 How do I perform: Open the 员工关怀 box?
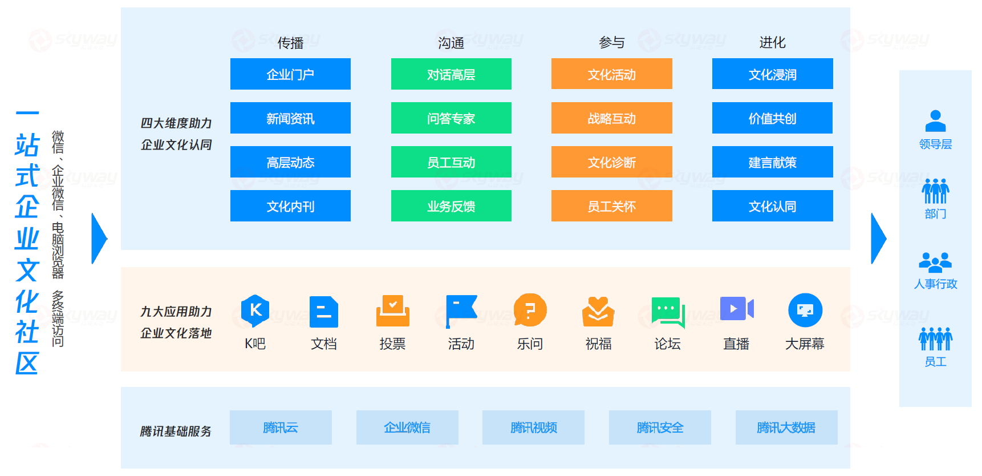[x=612, y=206]
